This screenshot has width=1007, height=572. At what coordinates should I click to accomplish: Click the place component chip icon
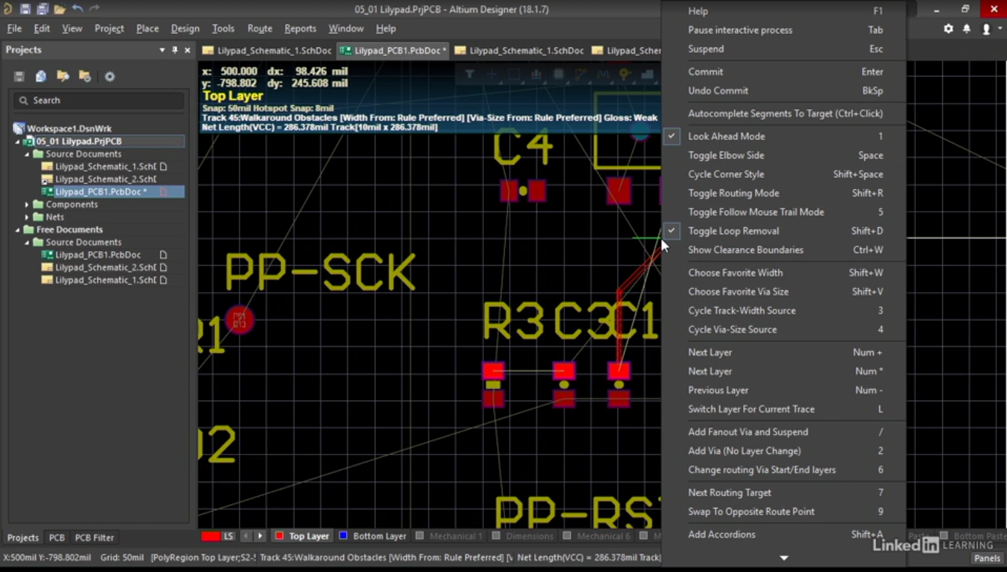click(x=558, y=74)
